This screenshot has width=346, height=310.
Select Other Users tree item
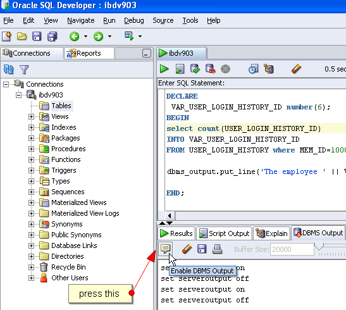pyautogui.click(x=70, y=278)
